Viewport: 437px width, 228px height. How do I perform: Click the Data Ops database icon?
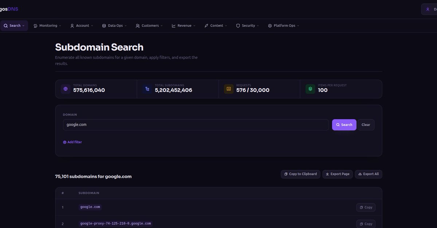[104, 26]
